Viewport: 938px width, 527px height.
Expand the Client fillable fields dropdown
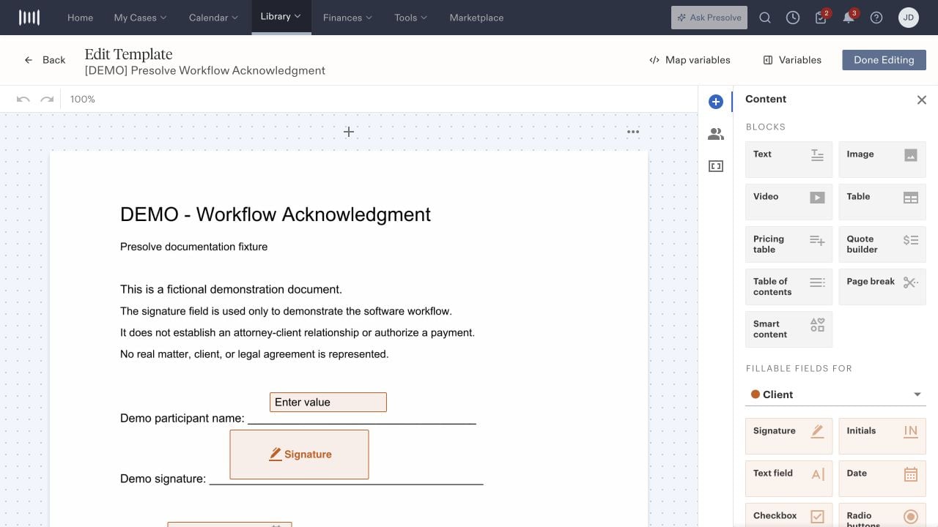coord(836,395)
